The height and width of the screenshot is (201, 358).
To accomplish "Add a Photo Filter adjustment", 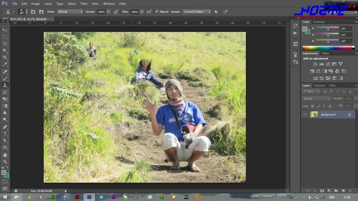I will click(x=331, y=71).
